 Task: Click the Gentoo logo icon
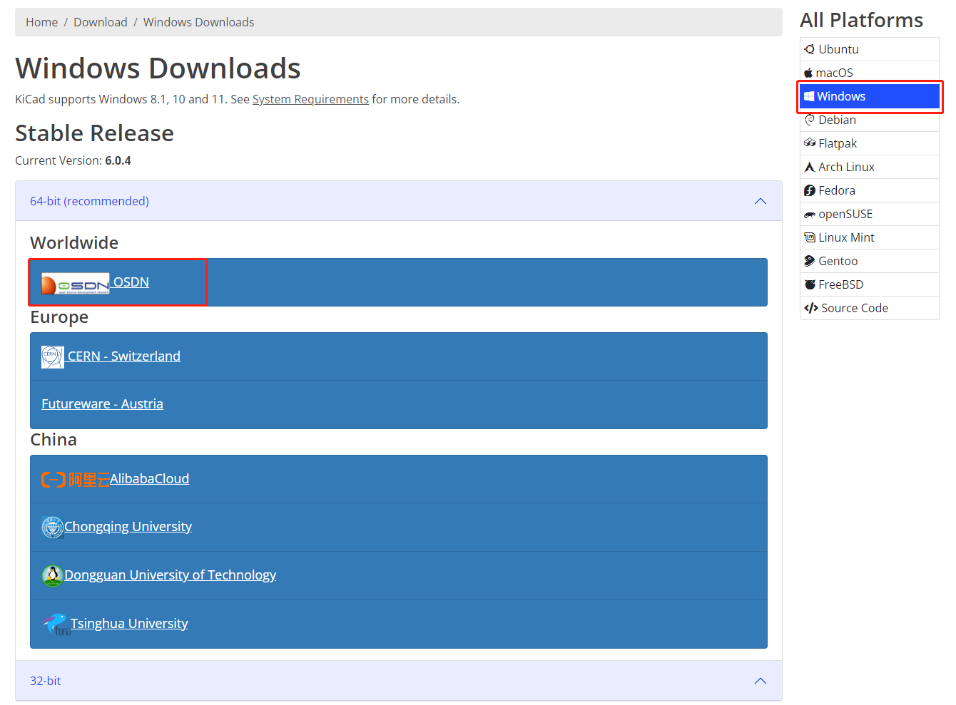pyautogui.click(x=809, y=261)
